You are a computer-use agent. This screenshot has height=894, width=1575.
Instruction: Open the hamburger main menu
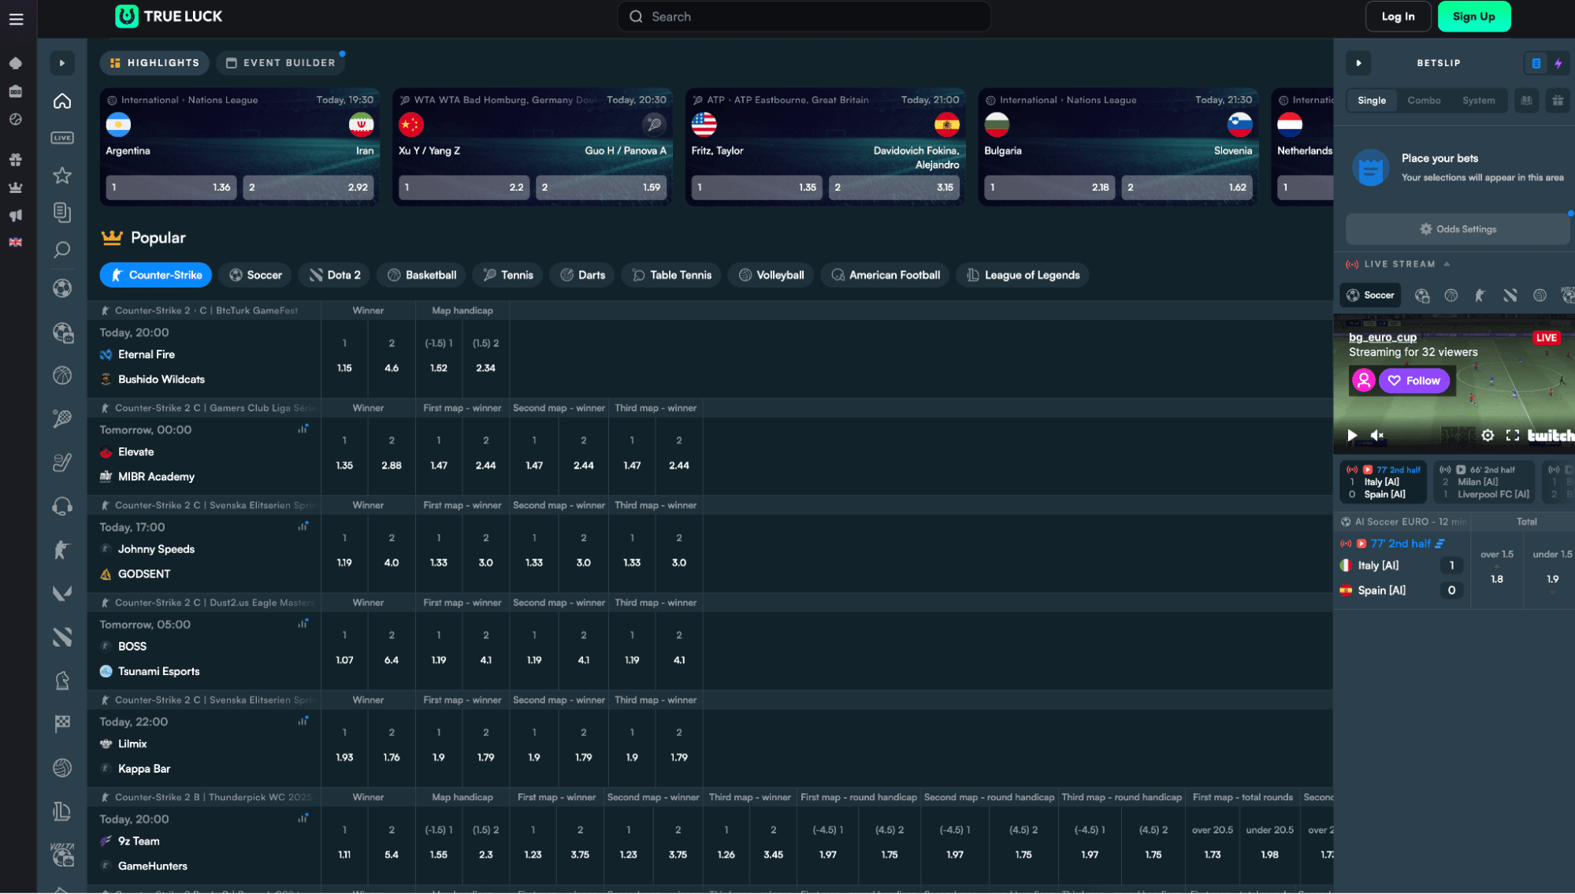click(x=16, y=19)
